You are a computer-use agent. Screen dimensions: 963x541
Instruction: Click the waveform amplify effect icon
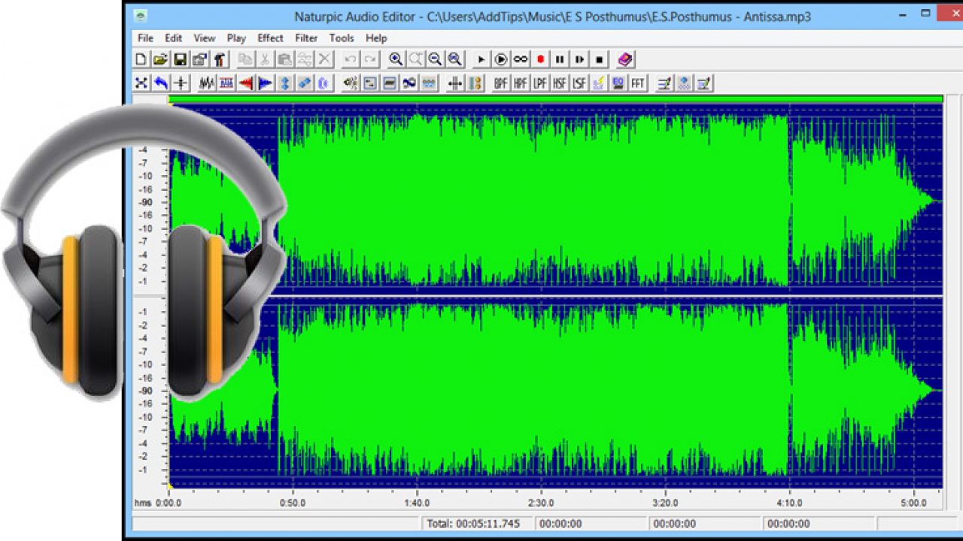point(206,83)
